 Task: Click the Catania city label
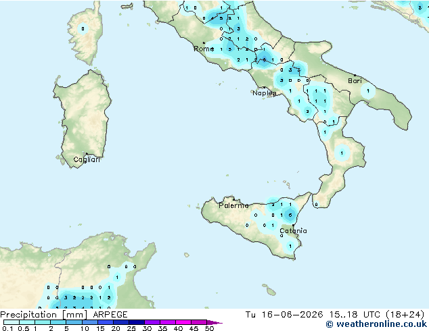(x=293, y=231)
